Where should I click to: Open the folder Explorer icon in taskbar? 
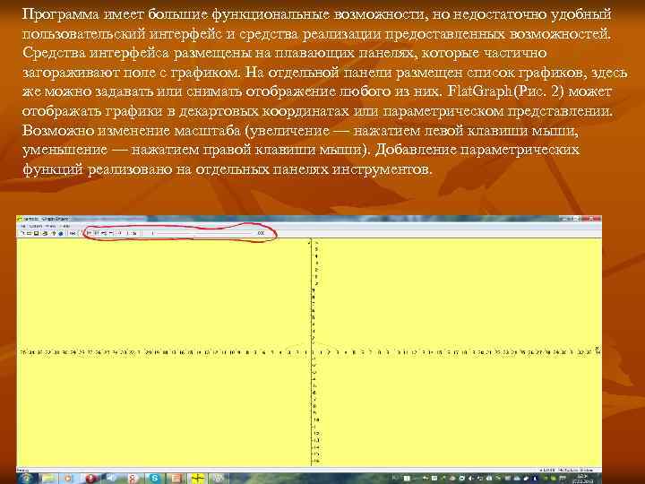click(47, 479)
